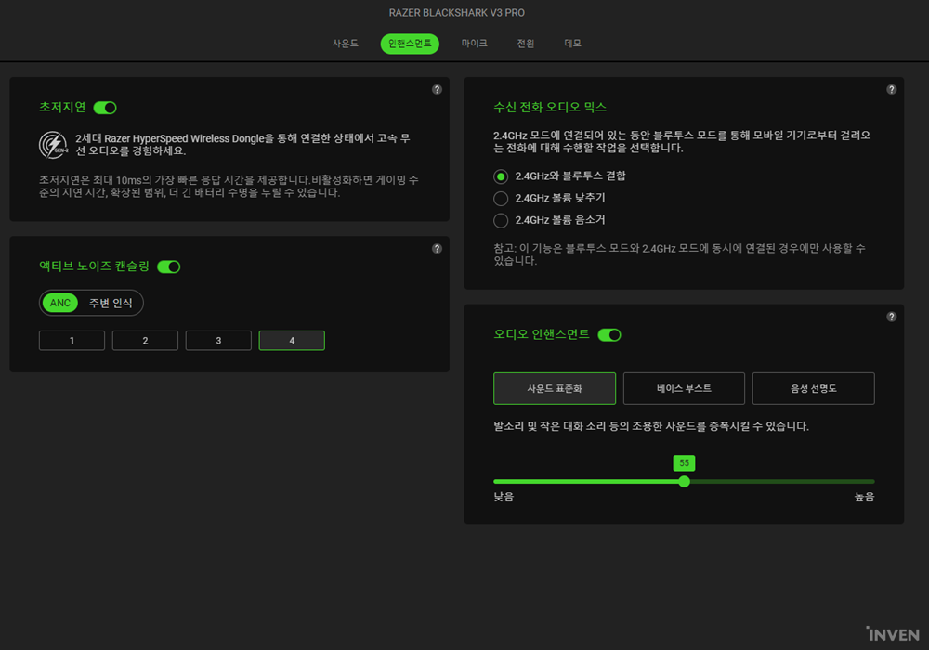Viewport: 929px width, 650px height.
Task: Open help for 오디오 인핸스먼트 panel
Action: pos(891,317)
